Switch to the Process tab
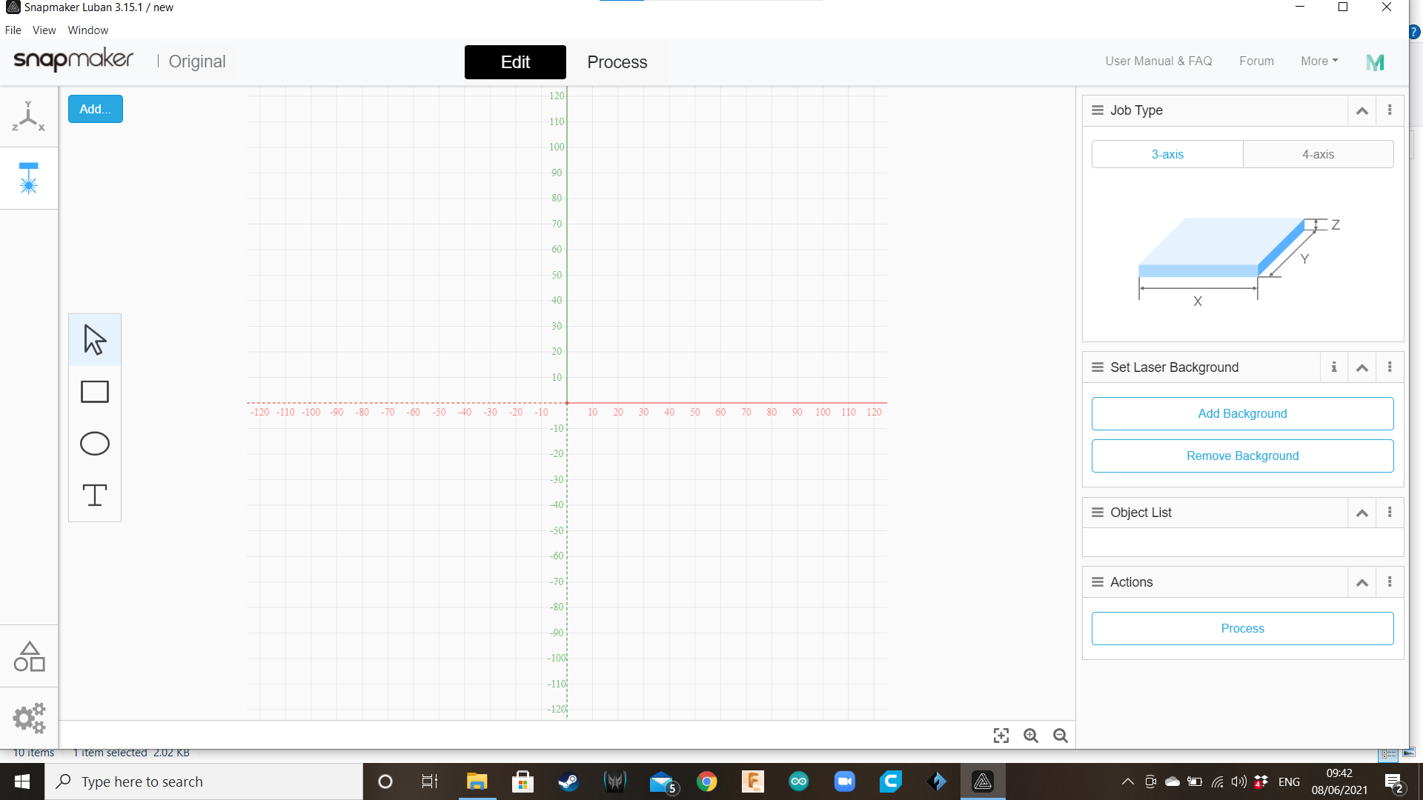 617,62
